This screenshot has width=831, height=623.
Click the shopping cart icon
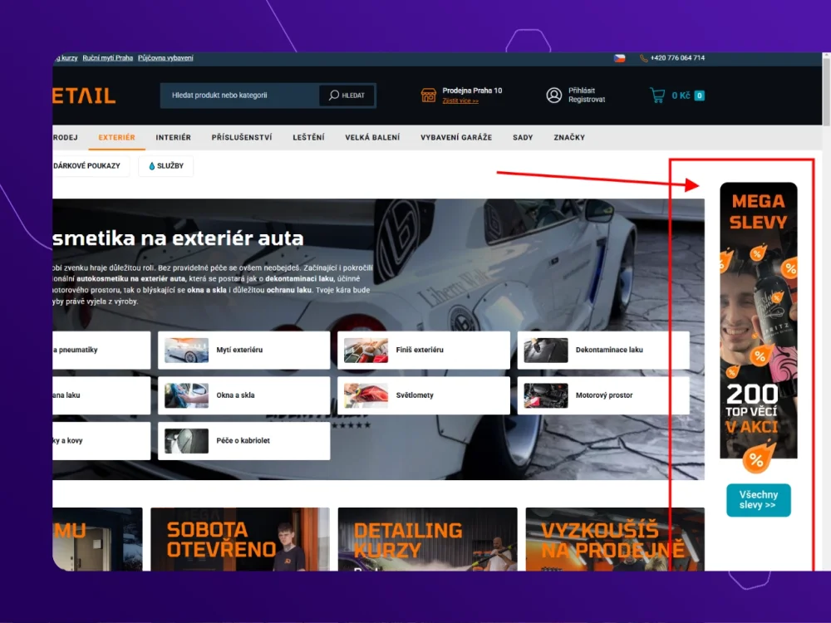point(657,96)
